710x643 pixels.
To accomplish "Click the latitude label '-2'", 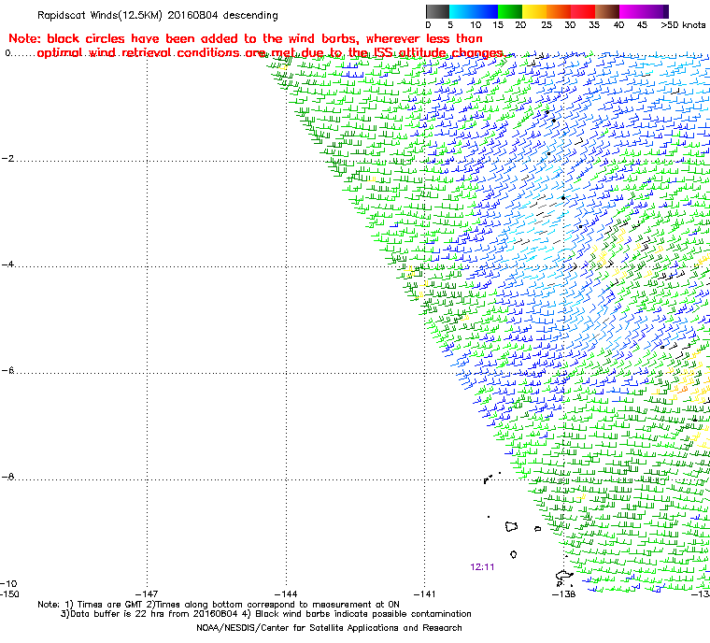I will [x=7, y=159].
